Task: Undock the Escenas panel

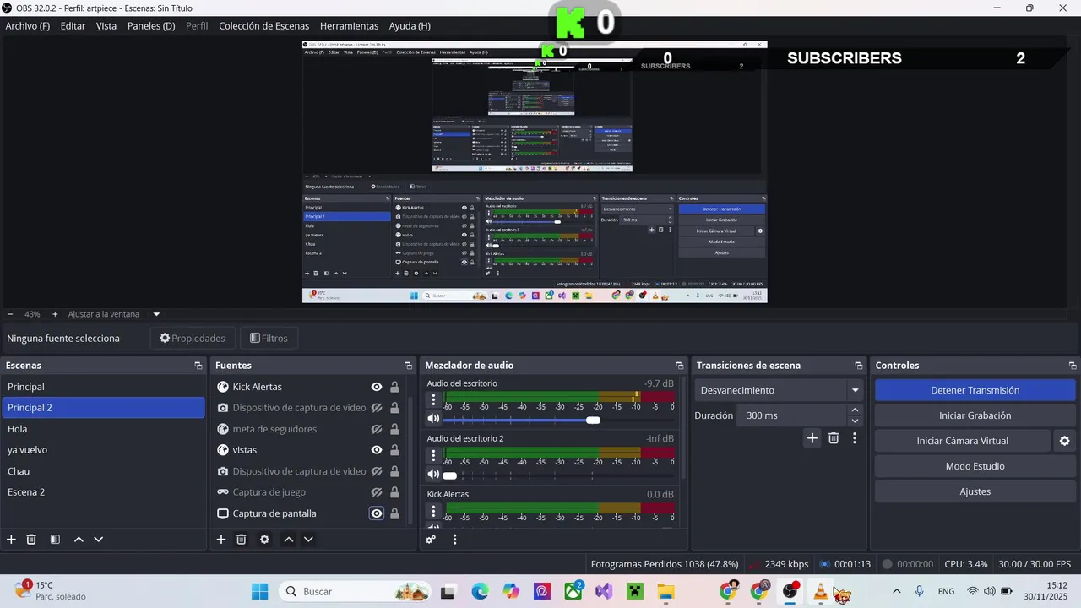Action: pyautogui.click(x=198, y=366)
